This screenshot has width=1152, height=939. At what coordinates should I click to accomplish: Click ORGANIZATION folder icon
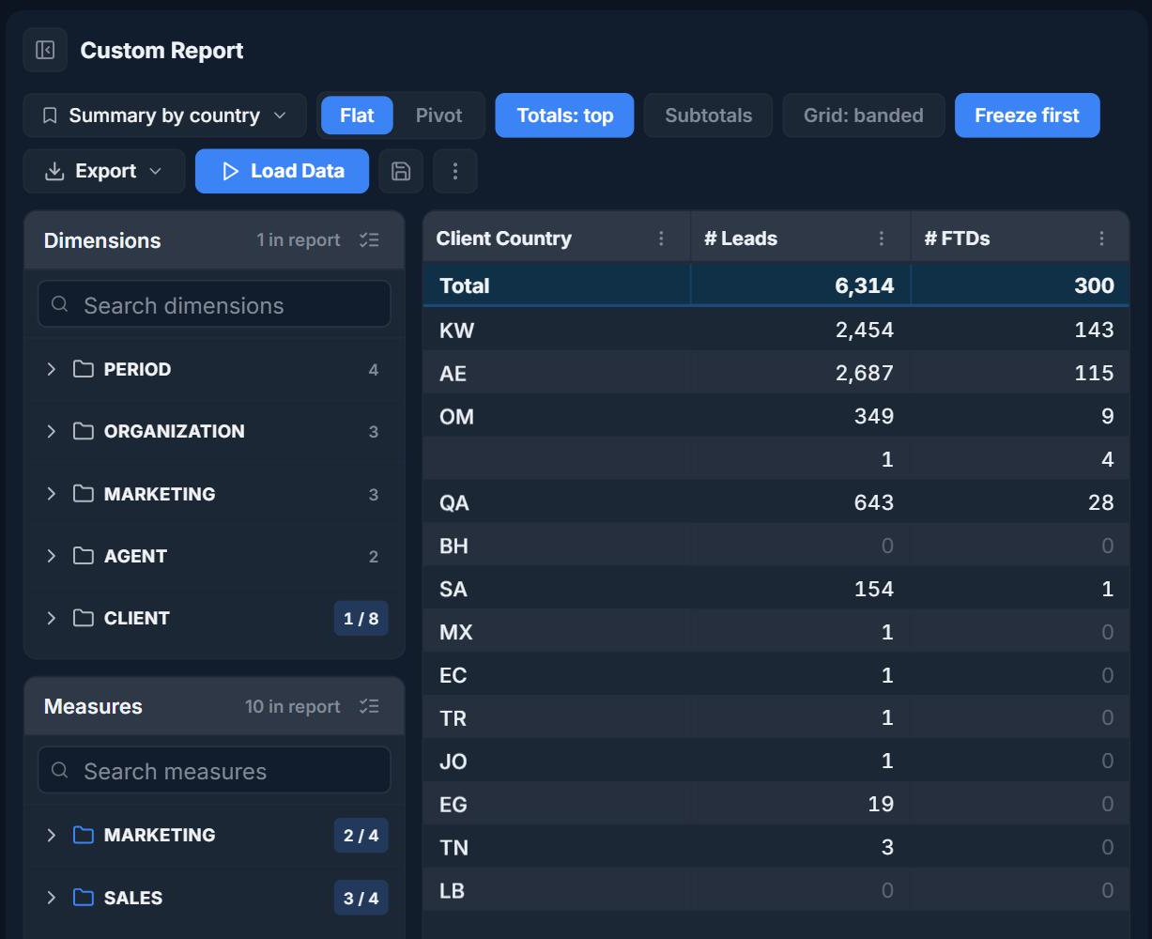pyautogui.click(x=84, y=431)
